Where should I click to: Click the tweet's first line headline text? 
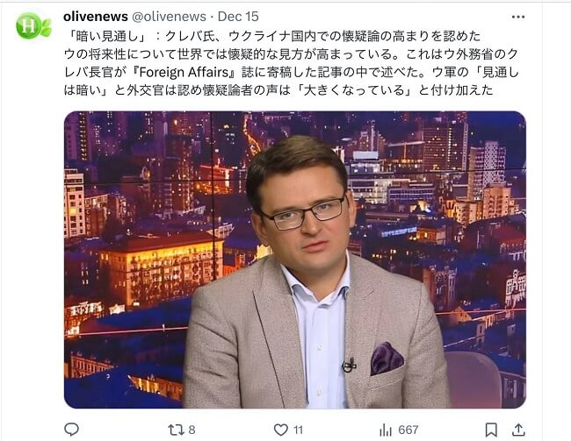[272, 36]
